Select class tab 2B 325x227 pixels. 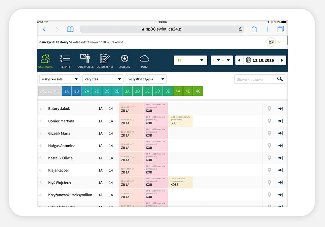[x=97, y=91]
